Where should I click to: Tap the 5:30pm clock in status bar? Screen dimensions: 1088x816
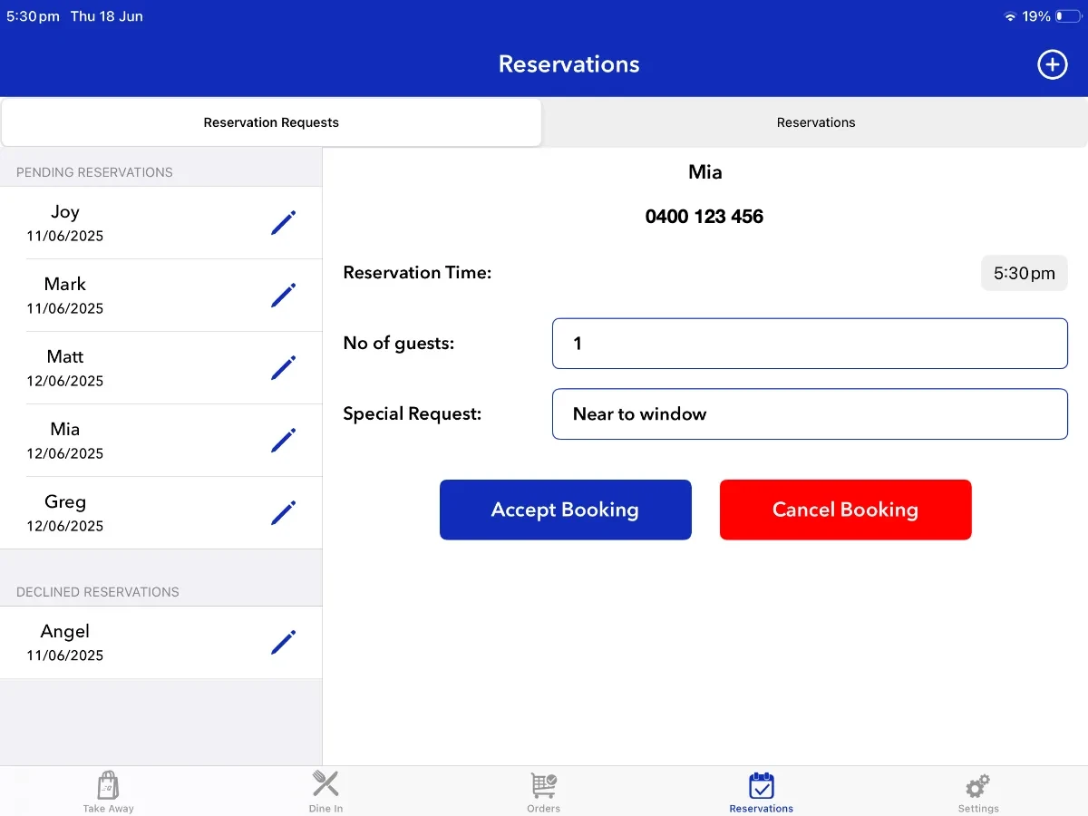(33, 16)
